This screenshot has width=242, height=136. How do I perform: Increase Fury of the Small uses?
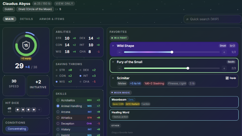click(224, 68)
